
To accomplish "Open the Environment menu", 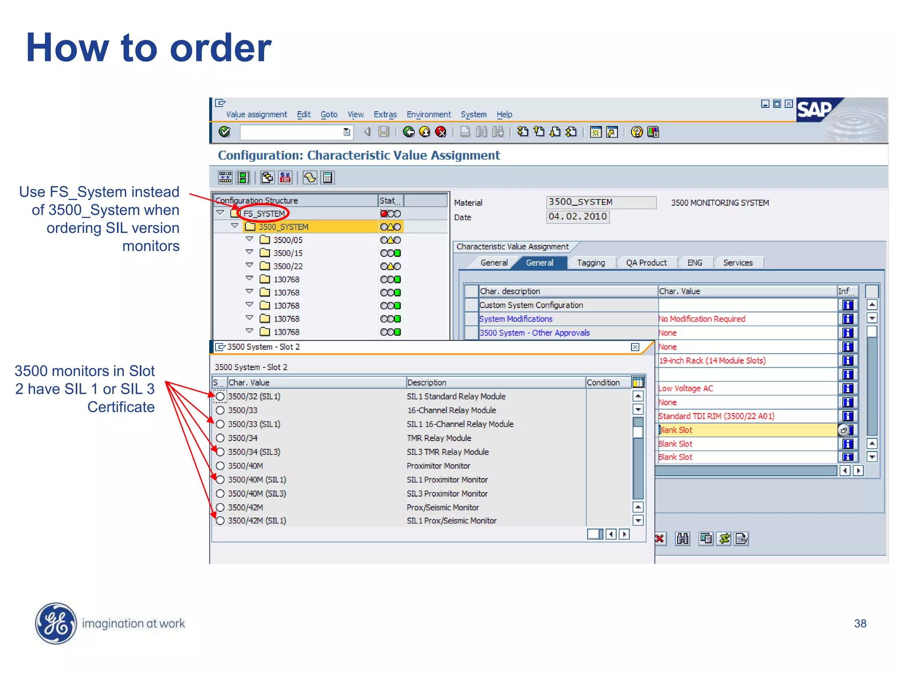I will [x=429, y=115].
